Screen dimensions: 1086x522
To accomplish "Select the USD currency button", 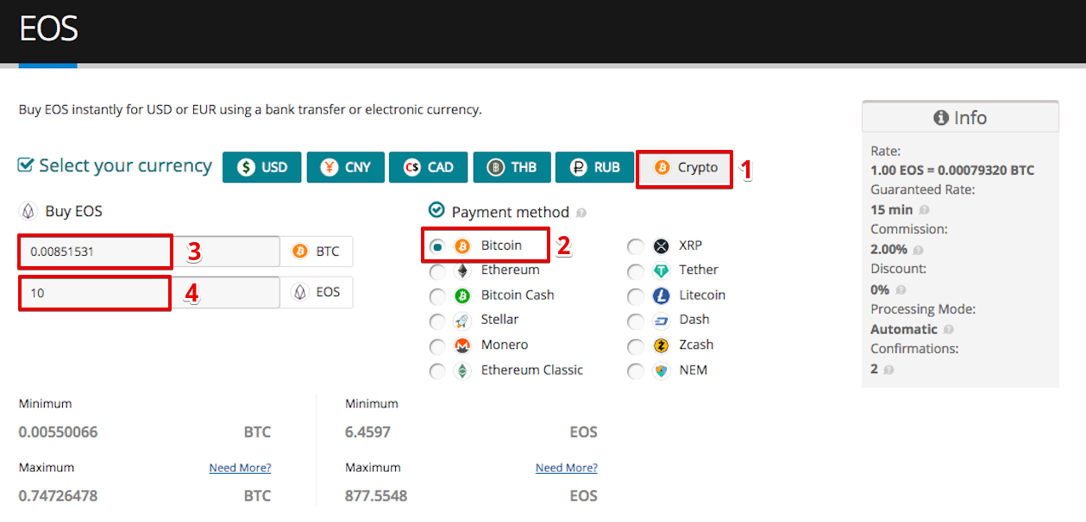I will click(x=261, y=167).
